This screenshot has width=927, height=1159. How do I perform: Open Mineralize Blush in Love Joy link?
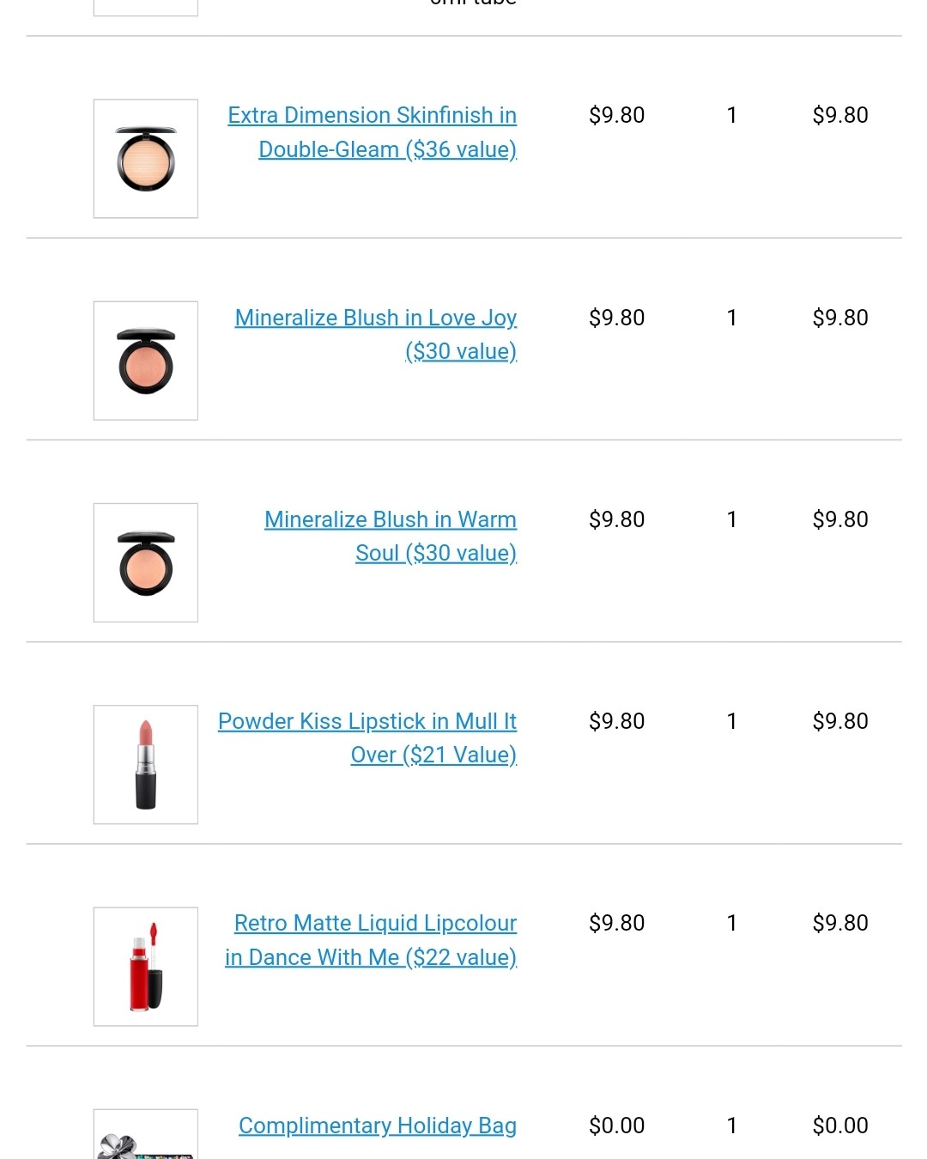click(376, 334)
